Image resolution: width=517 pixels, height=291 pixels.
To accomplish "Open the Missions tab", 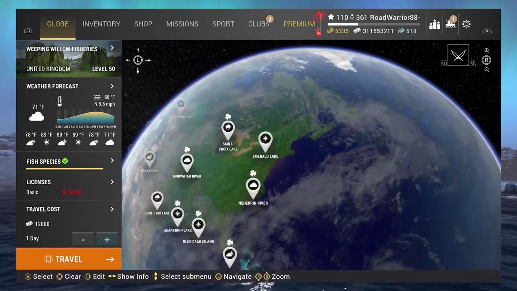I will (x=182, y=24).
